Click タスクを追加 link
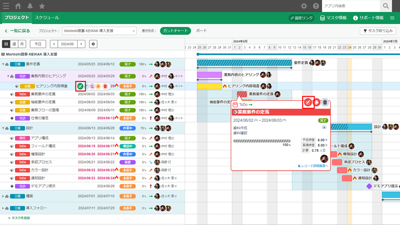This screenshot has width=400, height=225. (x=19, y=218)
